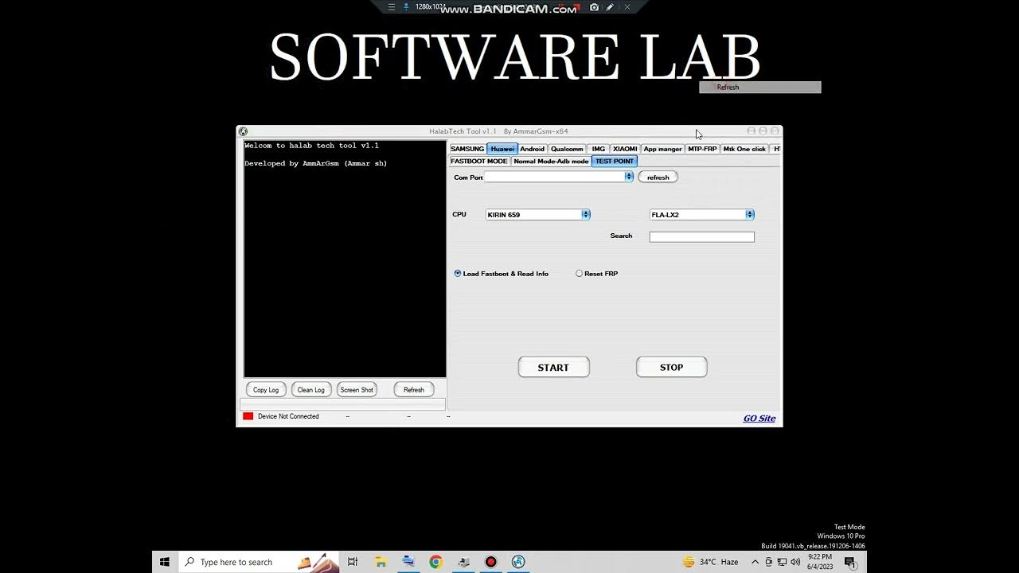Open the volume control in system tray
Image resolution: width=1019 pixels, height=573 pixels.
click(795, 562)
